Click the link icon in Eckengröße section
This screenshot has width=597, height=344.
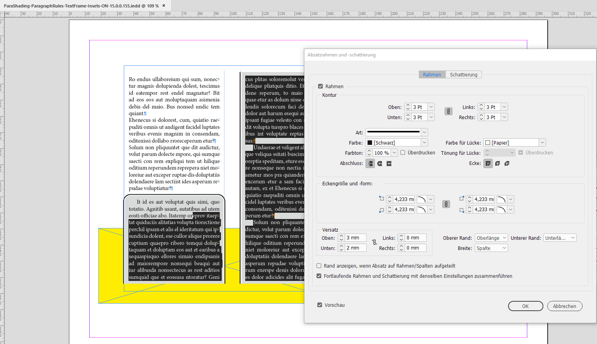tap(446, 204)
